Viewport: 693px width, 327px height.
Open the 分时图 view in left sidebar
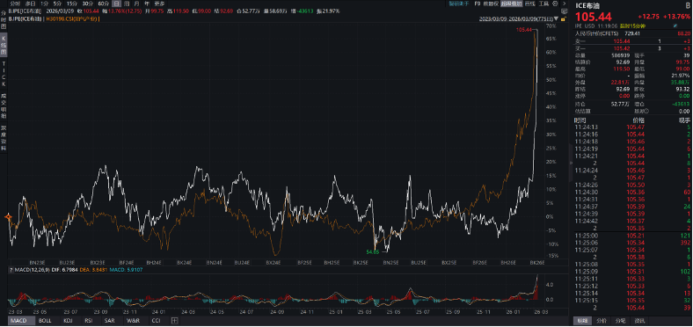tap(4, 20)
